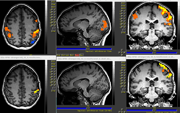
Task: Click Swap in lower sagittal viewer
Action: pos(123,65)
